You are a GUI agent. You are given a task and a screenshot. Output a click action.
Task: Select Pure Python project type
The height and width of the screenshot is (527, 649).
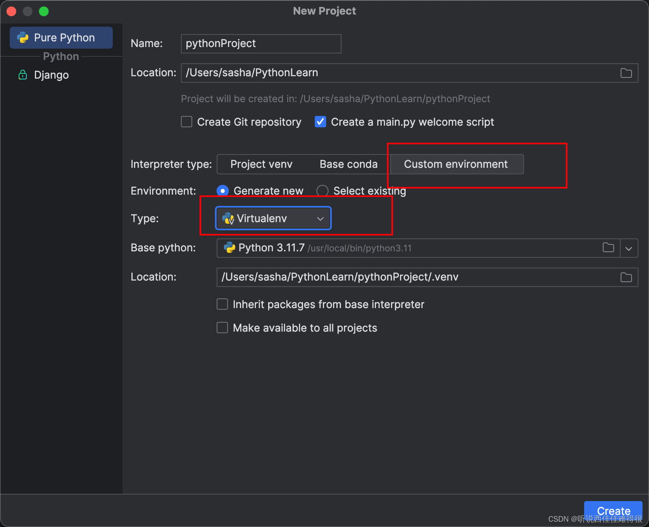click(x=61, y=38)
